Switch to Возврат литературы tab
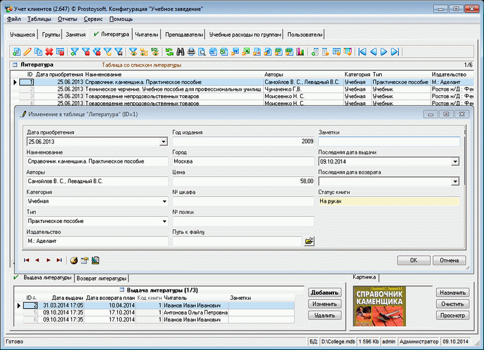The height and width of the screenshot is (350, 484). click(x=100, y=278)
